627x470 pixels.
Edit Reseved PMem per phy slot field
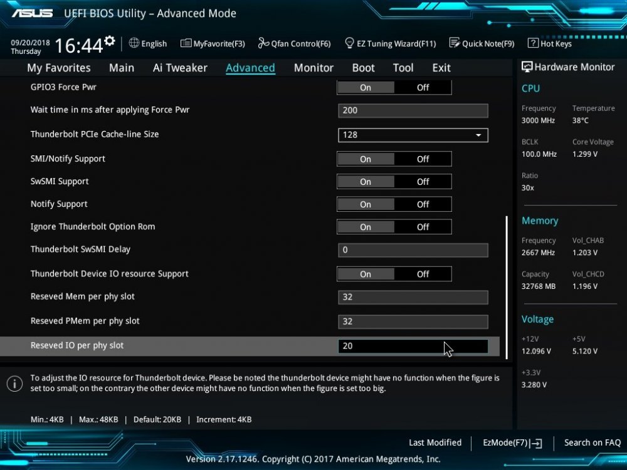413,321
